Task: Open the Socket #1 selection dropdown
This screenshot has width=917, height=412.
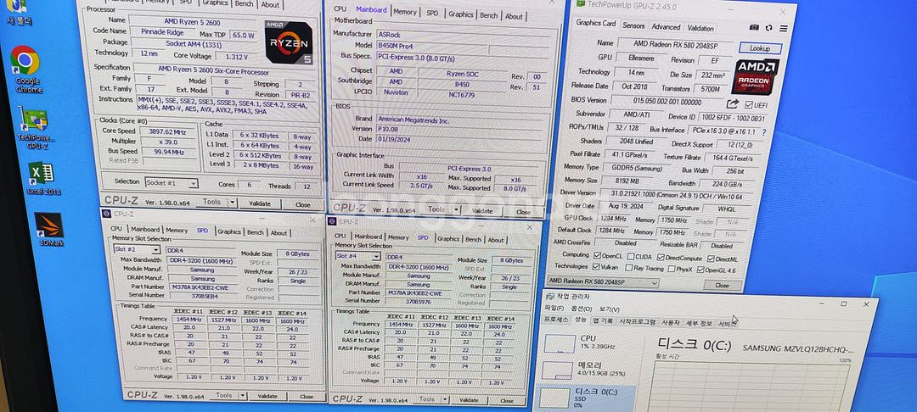Action: pyautogui.click(x=193, y=183)
